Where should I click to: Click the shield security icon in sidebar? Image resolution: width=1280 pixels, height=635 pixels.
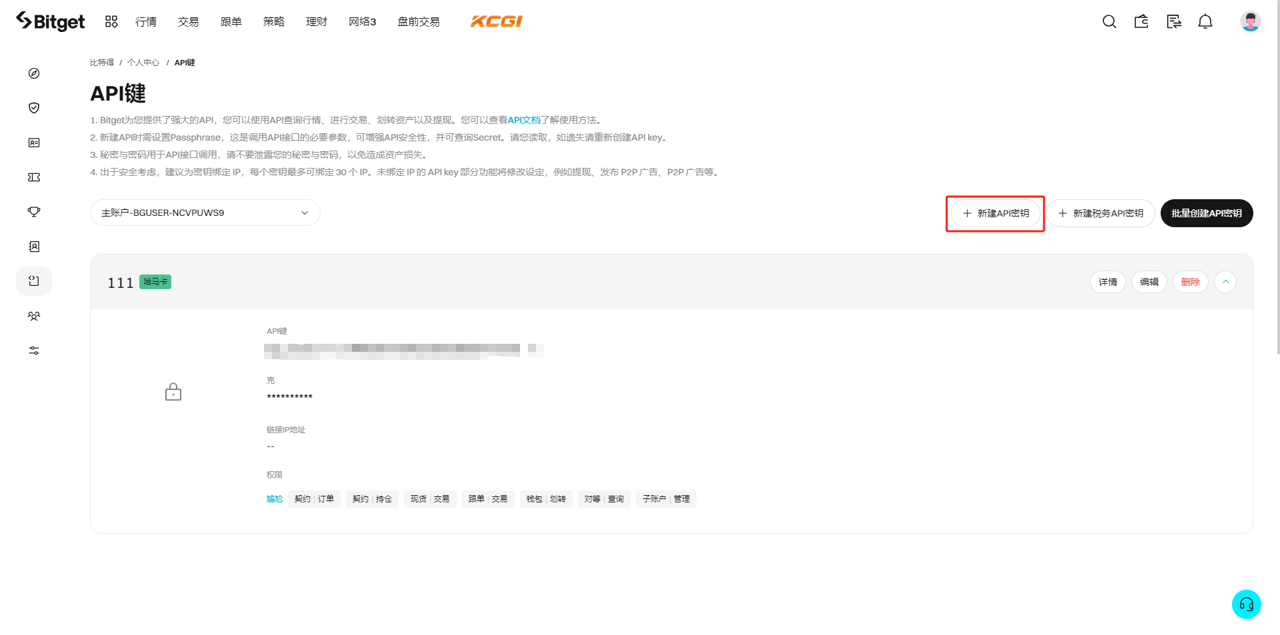[34, 108]
